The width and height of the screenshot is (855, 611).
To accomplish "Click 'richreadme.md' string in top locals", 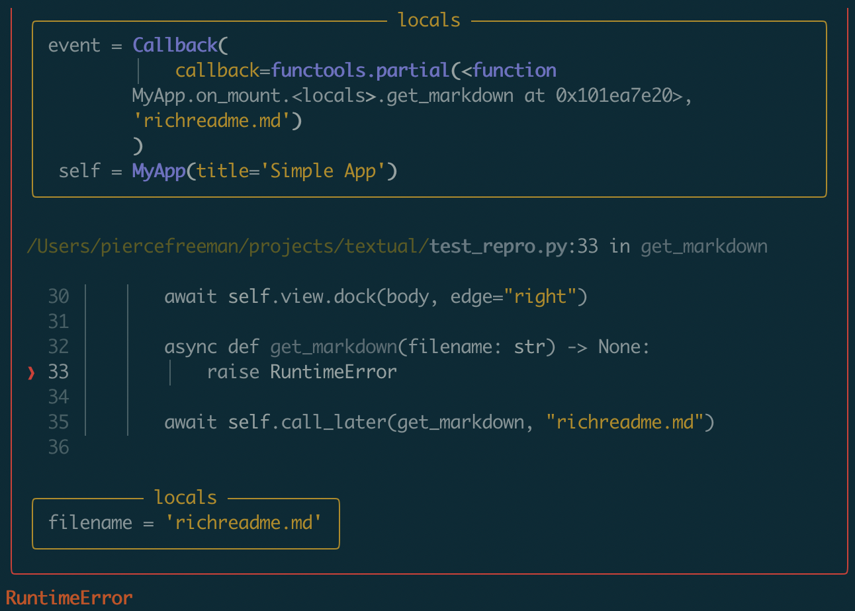I will 212,121.
